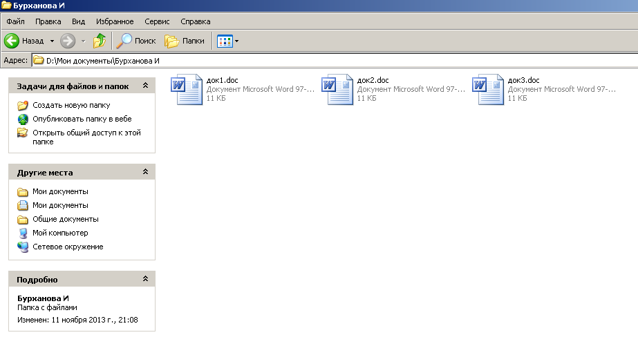Open the Справка menu

coord(196,21)
